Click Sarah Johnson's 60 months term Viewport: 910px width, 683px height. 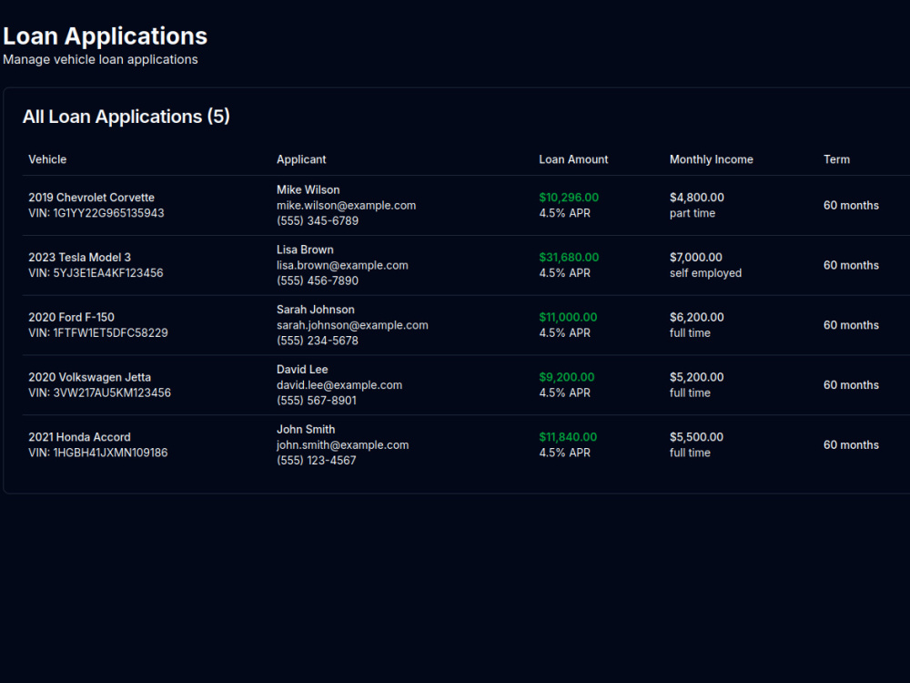pyautogui.click(x=852, y=325)
